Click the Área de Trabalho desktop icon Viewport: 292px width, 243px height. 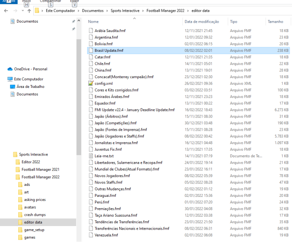[x=13, y=87]
